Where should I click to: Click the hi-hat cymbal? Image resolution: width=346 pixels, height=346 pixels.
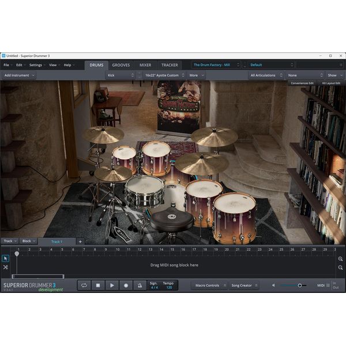point(113,173)
